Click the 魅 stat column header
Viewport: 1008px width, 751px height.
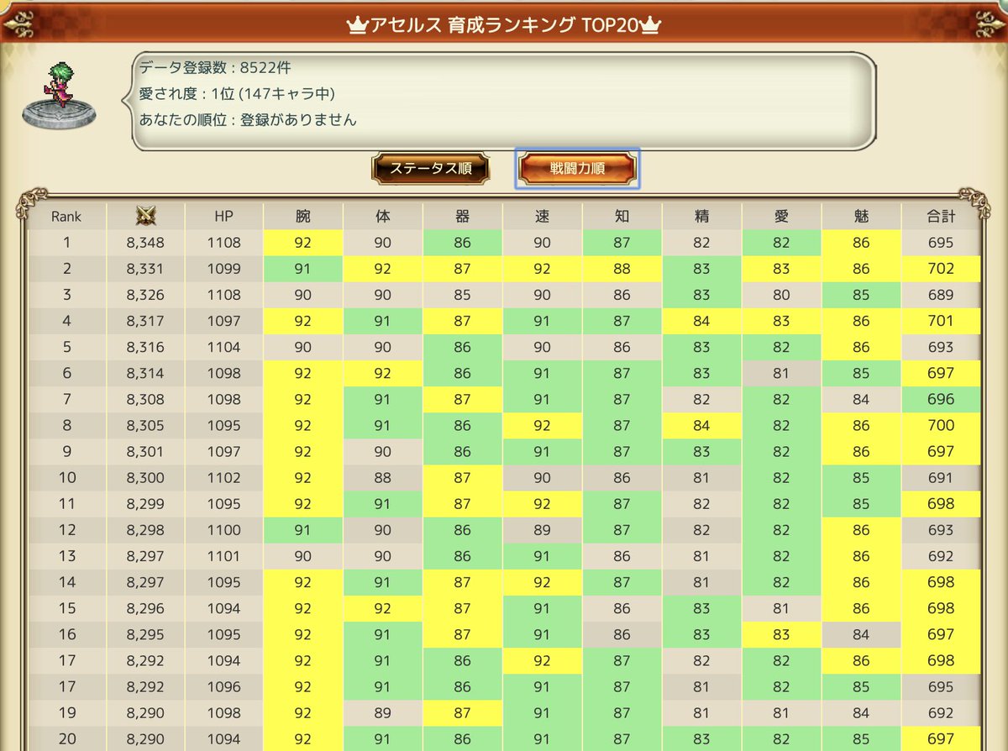point(861,216)
